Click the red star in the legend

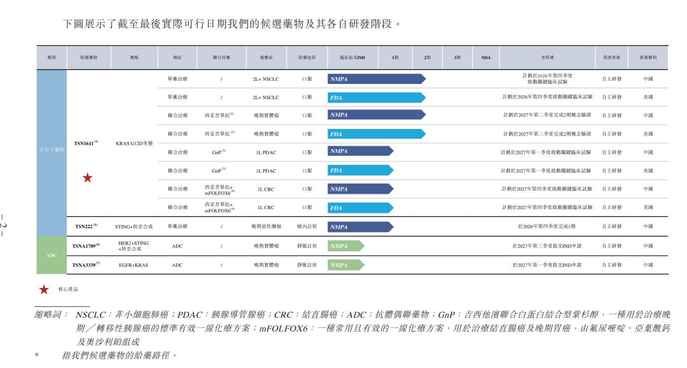coord(44,289)
